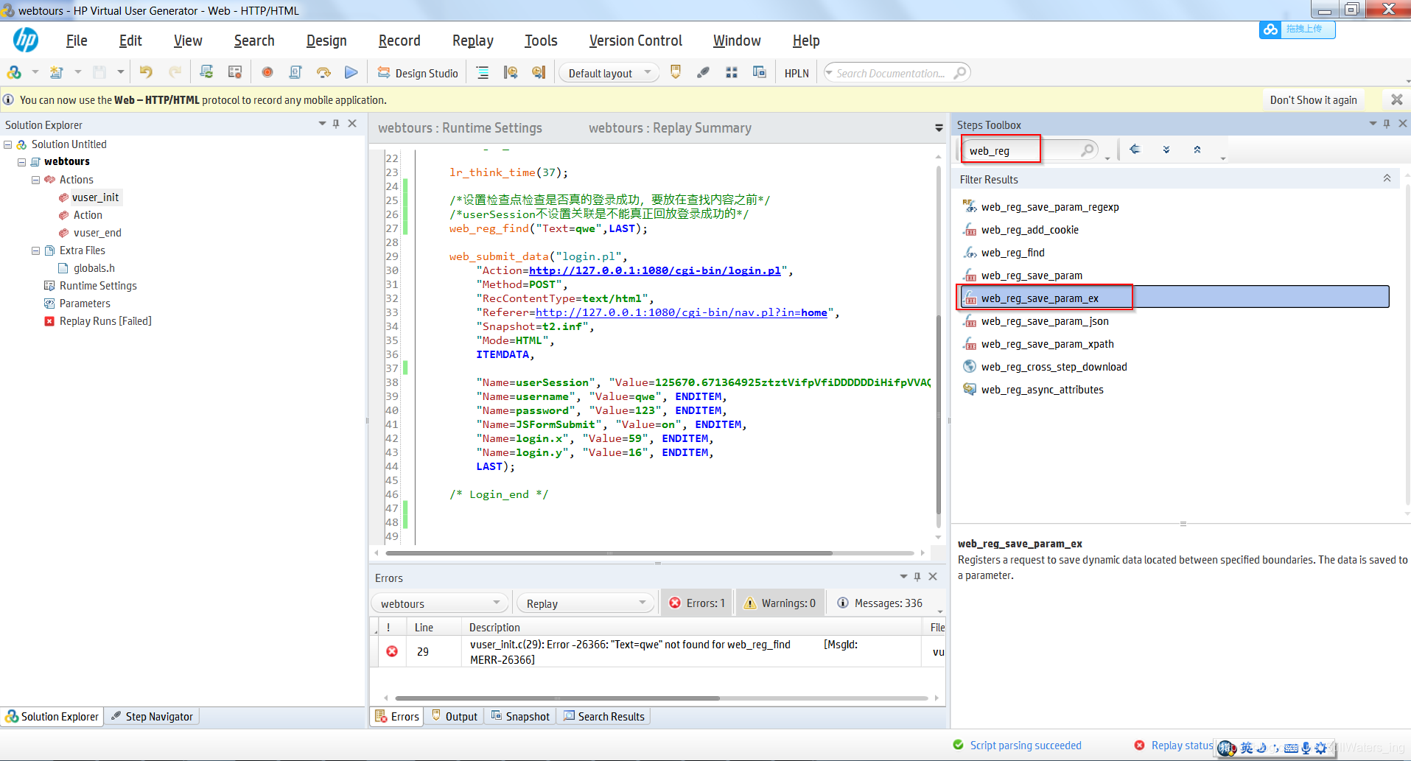The width and height of the screenshot is (1411, 761).
Task: Select web_reg_cross_step_download step
Action: 1054,367
